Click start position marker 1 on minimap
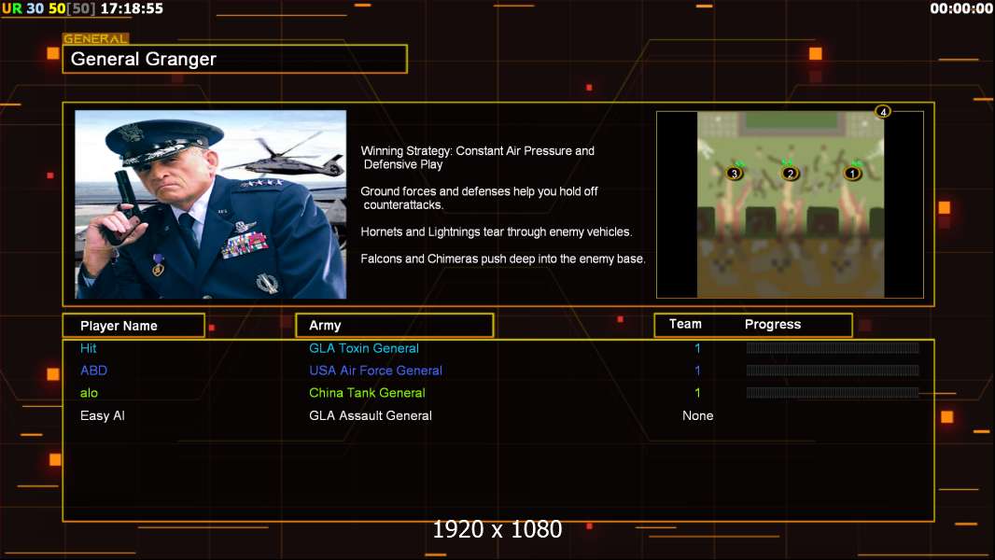The image size is (995, 560). pyautogui.click(x=853, y=173)
